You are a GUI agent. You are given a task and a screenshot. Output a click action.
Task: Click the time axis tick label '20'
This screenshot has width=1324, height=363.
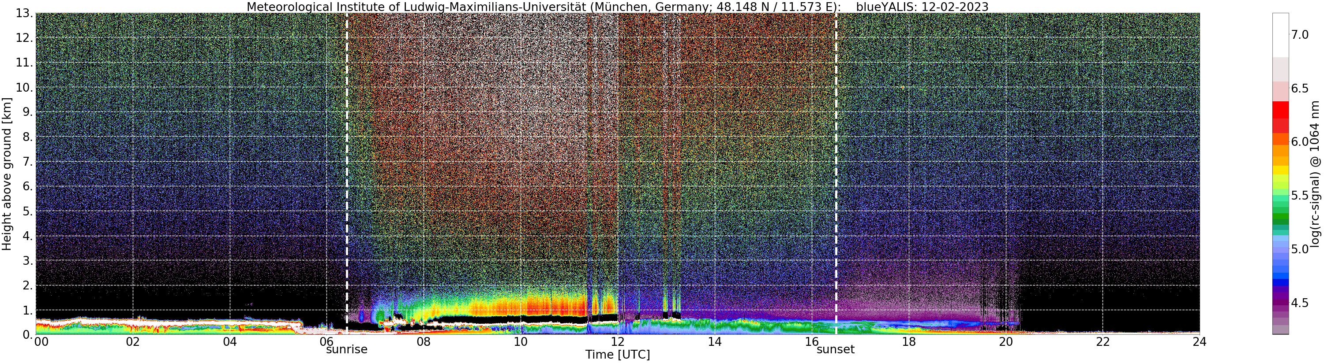(x=1006, y=342)
